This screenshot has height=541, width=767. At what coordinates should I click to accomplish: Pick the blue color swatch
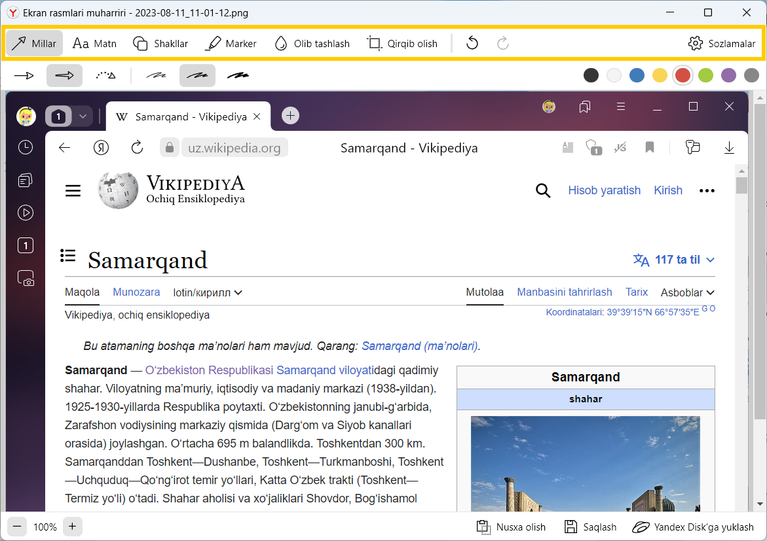tap(637, 75)
